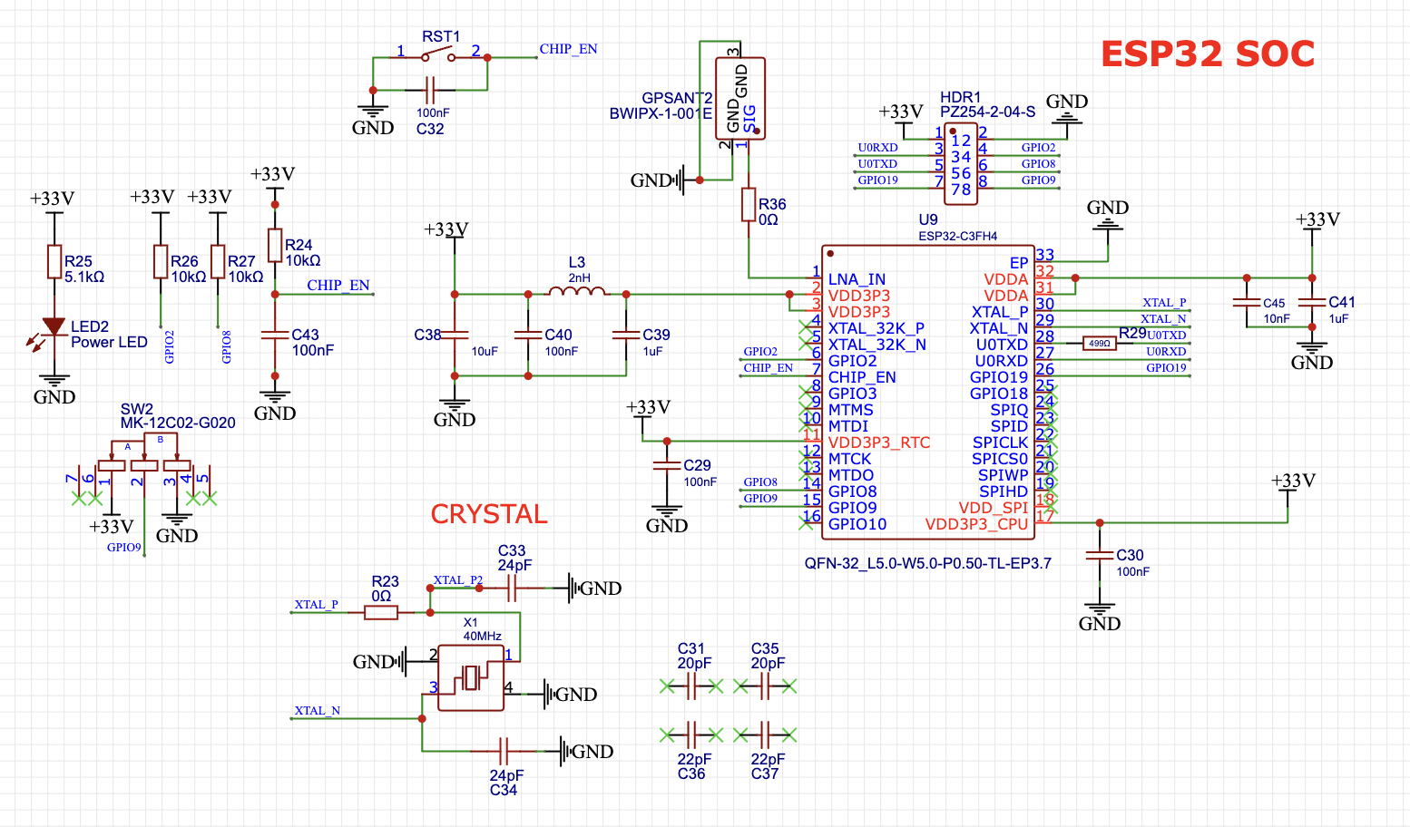Viewport: 1410px width, 827px height.
Task: Select the LNA_IN pin label on U9
Action: pos(857,279)
